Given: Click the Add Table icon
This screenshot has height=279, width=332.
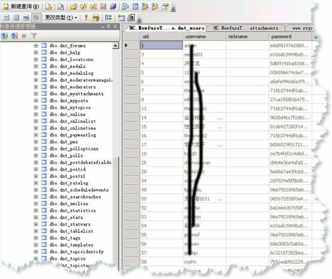Looking at the screenshot, I should click(121, 17).
